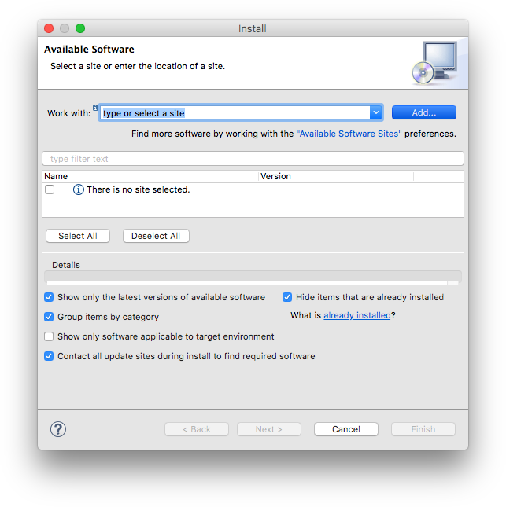The height and width of the screenshot is (507, 506).
Task: Click the Back button
Action: click(x=197, y=429)
